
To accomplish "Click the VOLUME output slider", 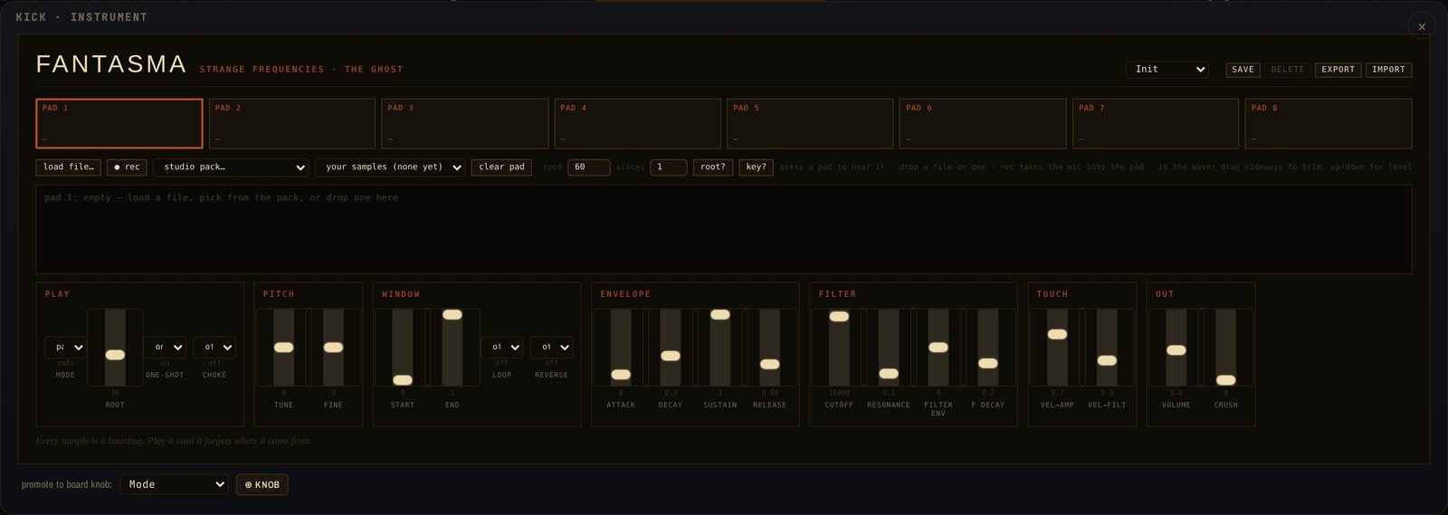I will (1176, 348).
